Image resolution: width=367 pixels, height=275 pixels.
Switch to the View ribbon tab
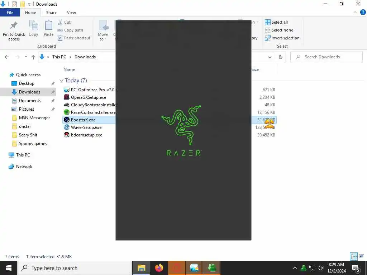coord(71,13)
